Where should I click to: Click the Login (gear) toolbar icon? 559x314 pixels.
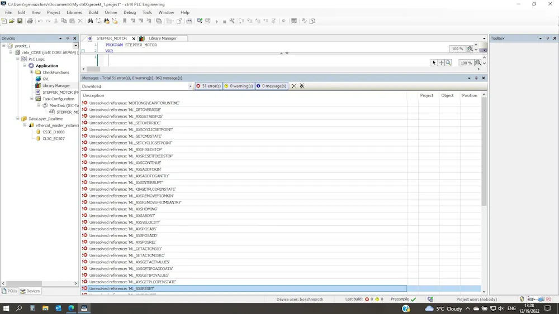click(x=200, y=21)
